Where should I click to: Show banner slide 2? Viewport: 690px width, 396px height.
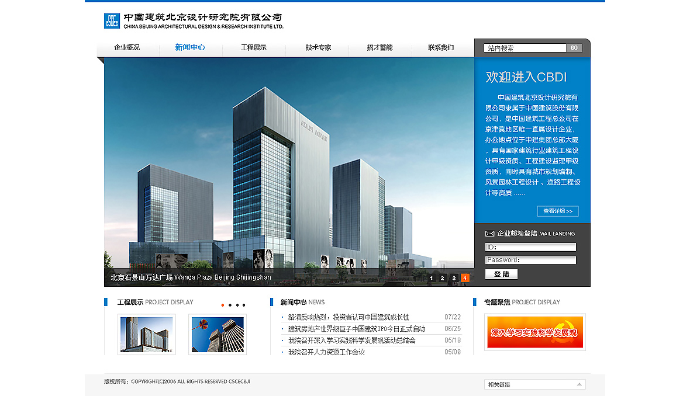(442, 278)
